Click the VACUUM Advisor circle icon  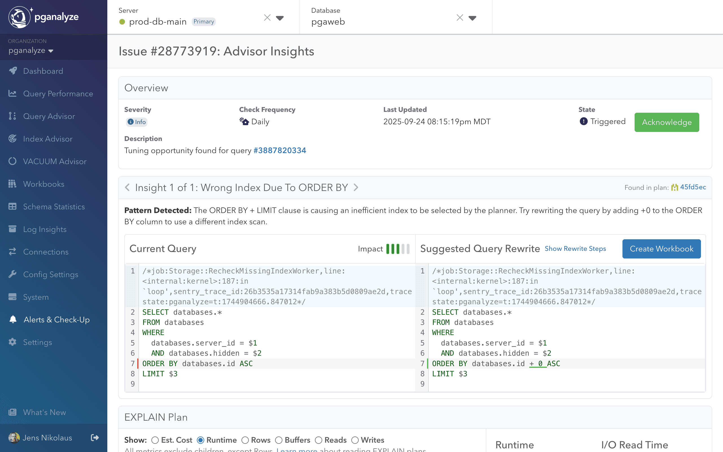coord(12,161)
